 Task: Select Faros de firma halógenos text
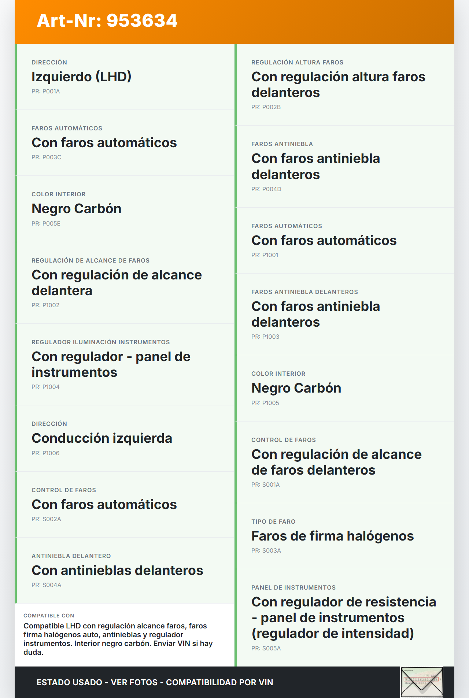click(332, 536)
